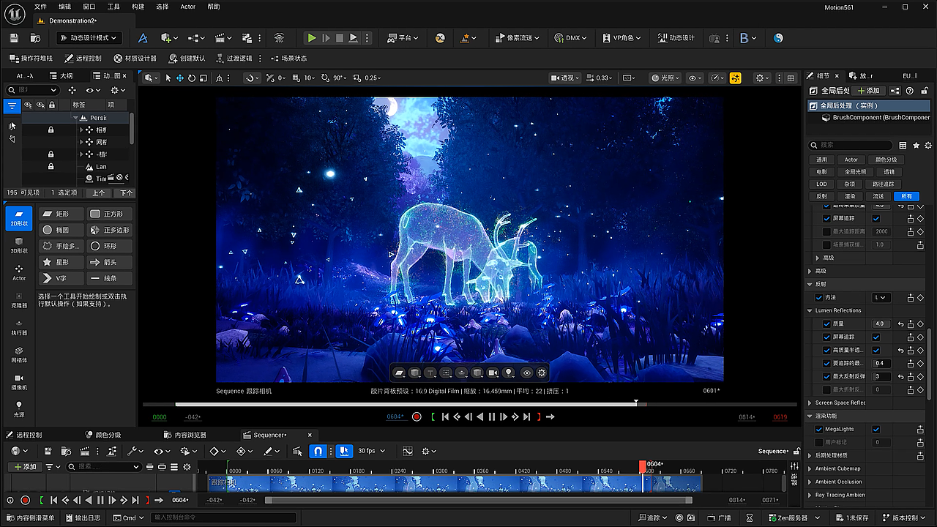Open the Operator Stack panel button
Screen dimensions: 937x527
coord(31,59)
